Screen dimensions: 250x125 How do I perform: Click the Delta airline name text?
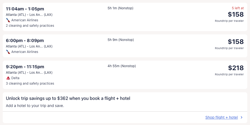click(15, 78)
